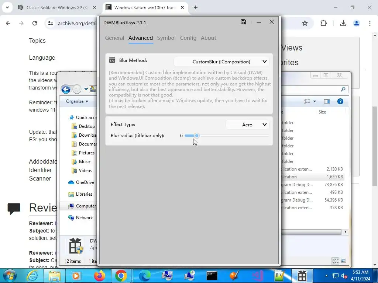The width and height of the screenshot is (378, 283).
Task: Click the Explorer forward arrow button
Action: 77,89
